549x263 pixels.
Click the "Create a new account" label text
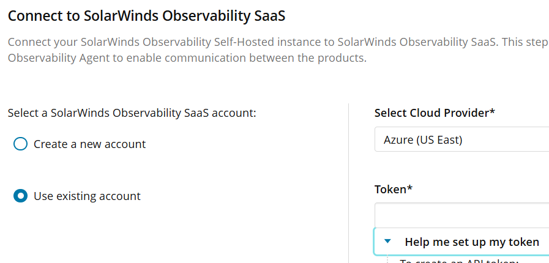point(89,144)
